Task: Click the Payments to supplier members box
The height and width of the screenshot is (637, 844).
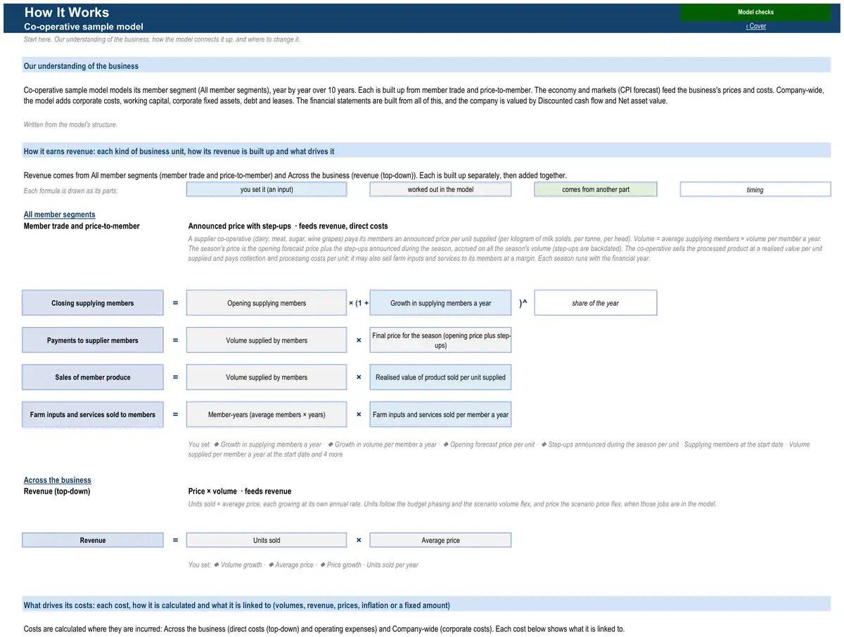Action: coord(93,340)
